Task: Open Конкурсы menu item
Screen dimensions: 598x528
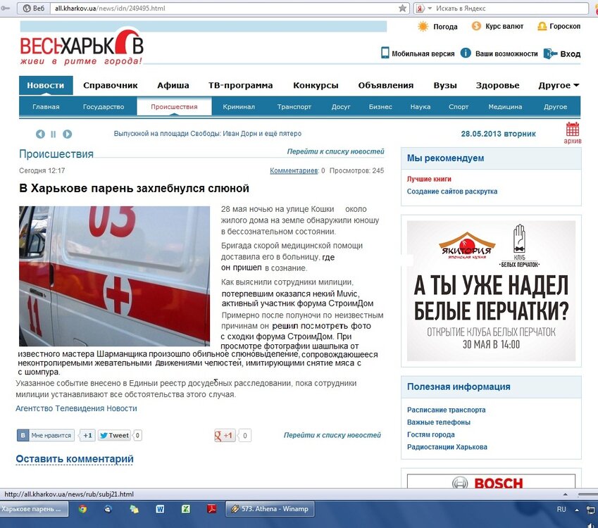Action: 316,85
